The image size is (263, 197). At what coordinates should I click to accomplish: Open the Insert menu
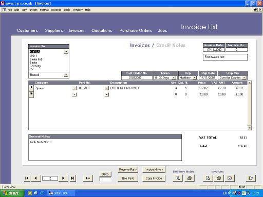click(x=33, y=10)
